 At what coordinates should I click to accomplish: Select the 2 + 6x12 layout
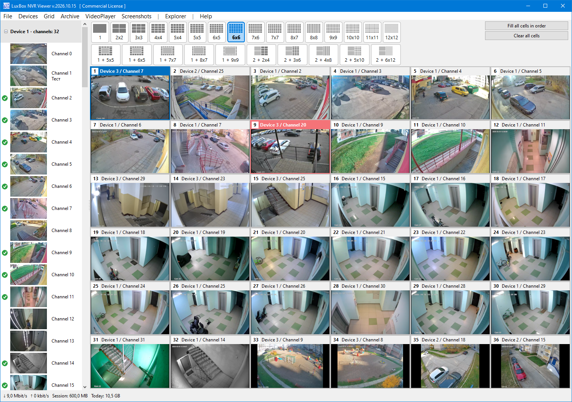(386, 54)
